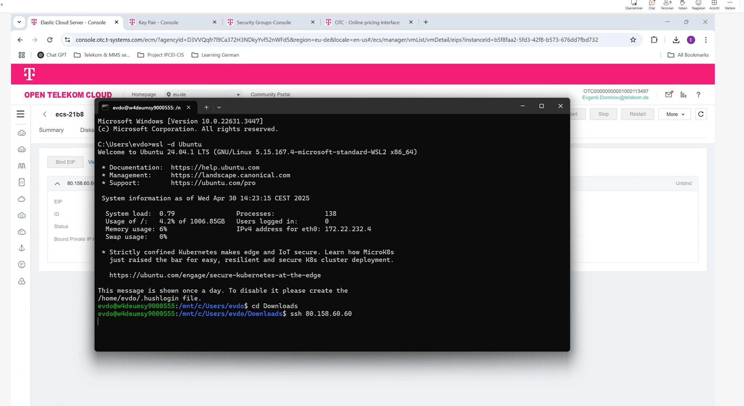Open the Project IPCEI-CIS bookmark folder
This screenshot has height=406, width=744.
coord(161,55)
